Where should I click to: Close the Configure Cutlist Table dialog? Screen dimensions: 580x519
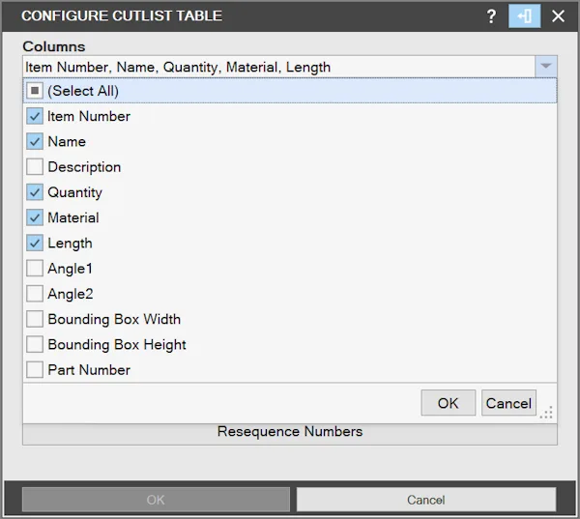(x=558, y=16)
